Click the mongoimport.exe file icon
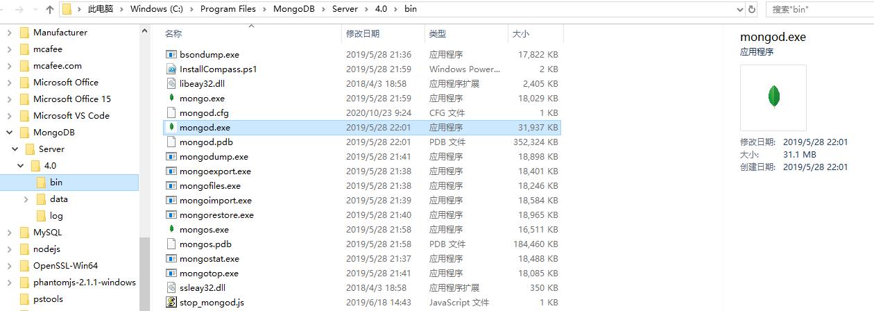The width and height of the screenshot is (874, 311). [x=172, y=200]
